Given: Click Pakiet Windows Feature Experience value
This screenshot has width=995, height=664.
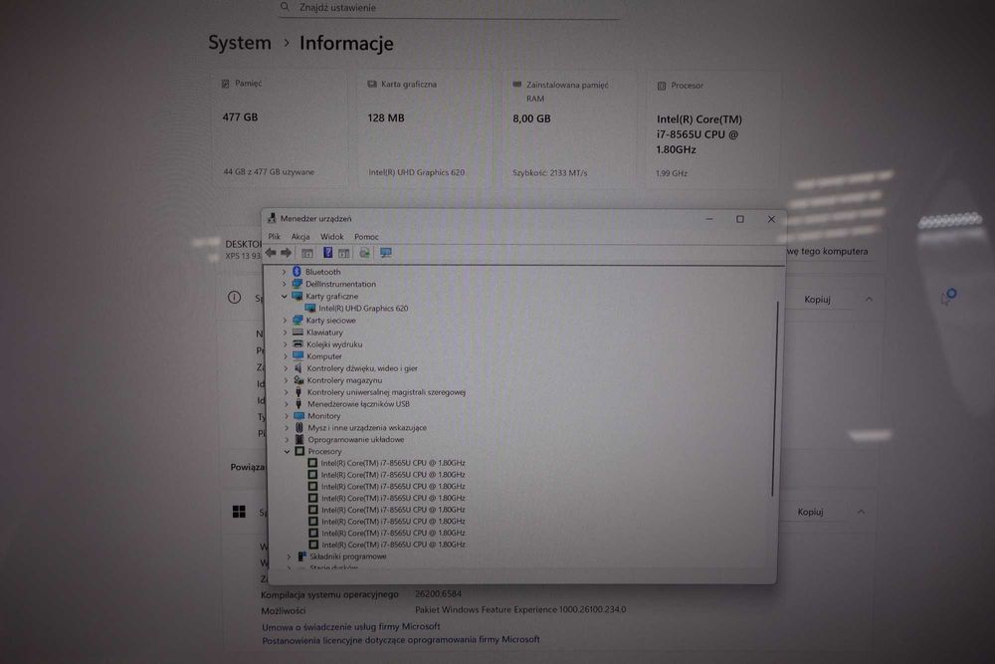Looking at the screenshot, I should (520, 609).
